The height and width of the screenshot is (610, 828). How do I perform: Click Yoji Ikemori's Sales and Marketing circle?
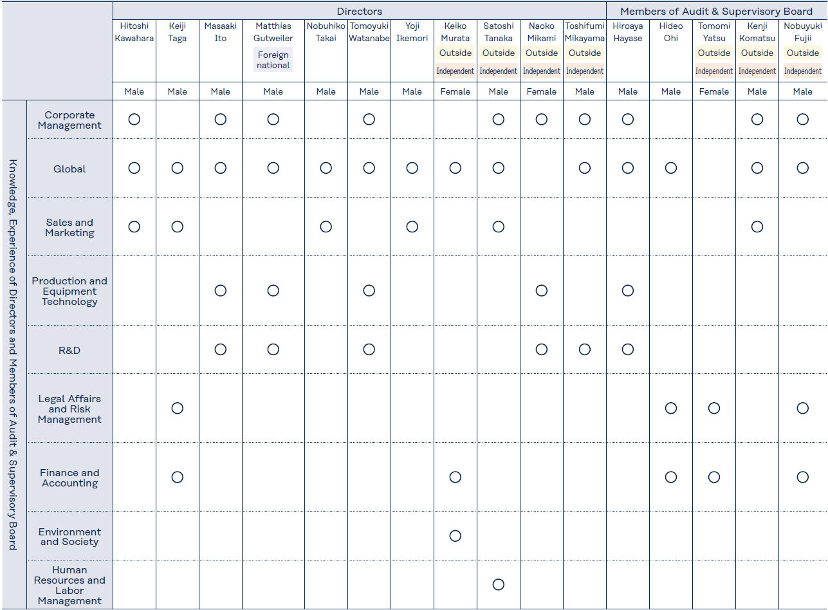click(412, 226)
